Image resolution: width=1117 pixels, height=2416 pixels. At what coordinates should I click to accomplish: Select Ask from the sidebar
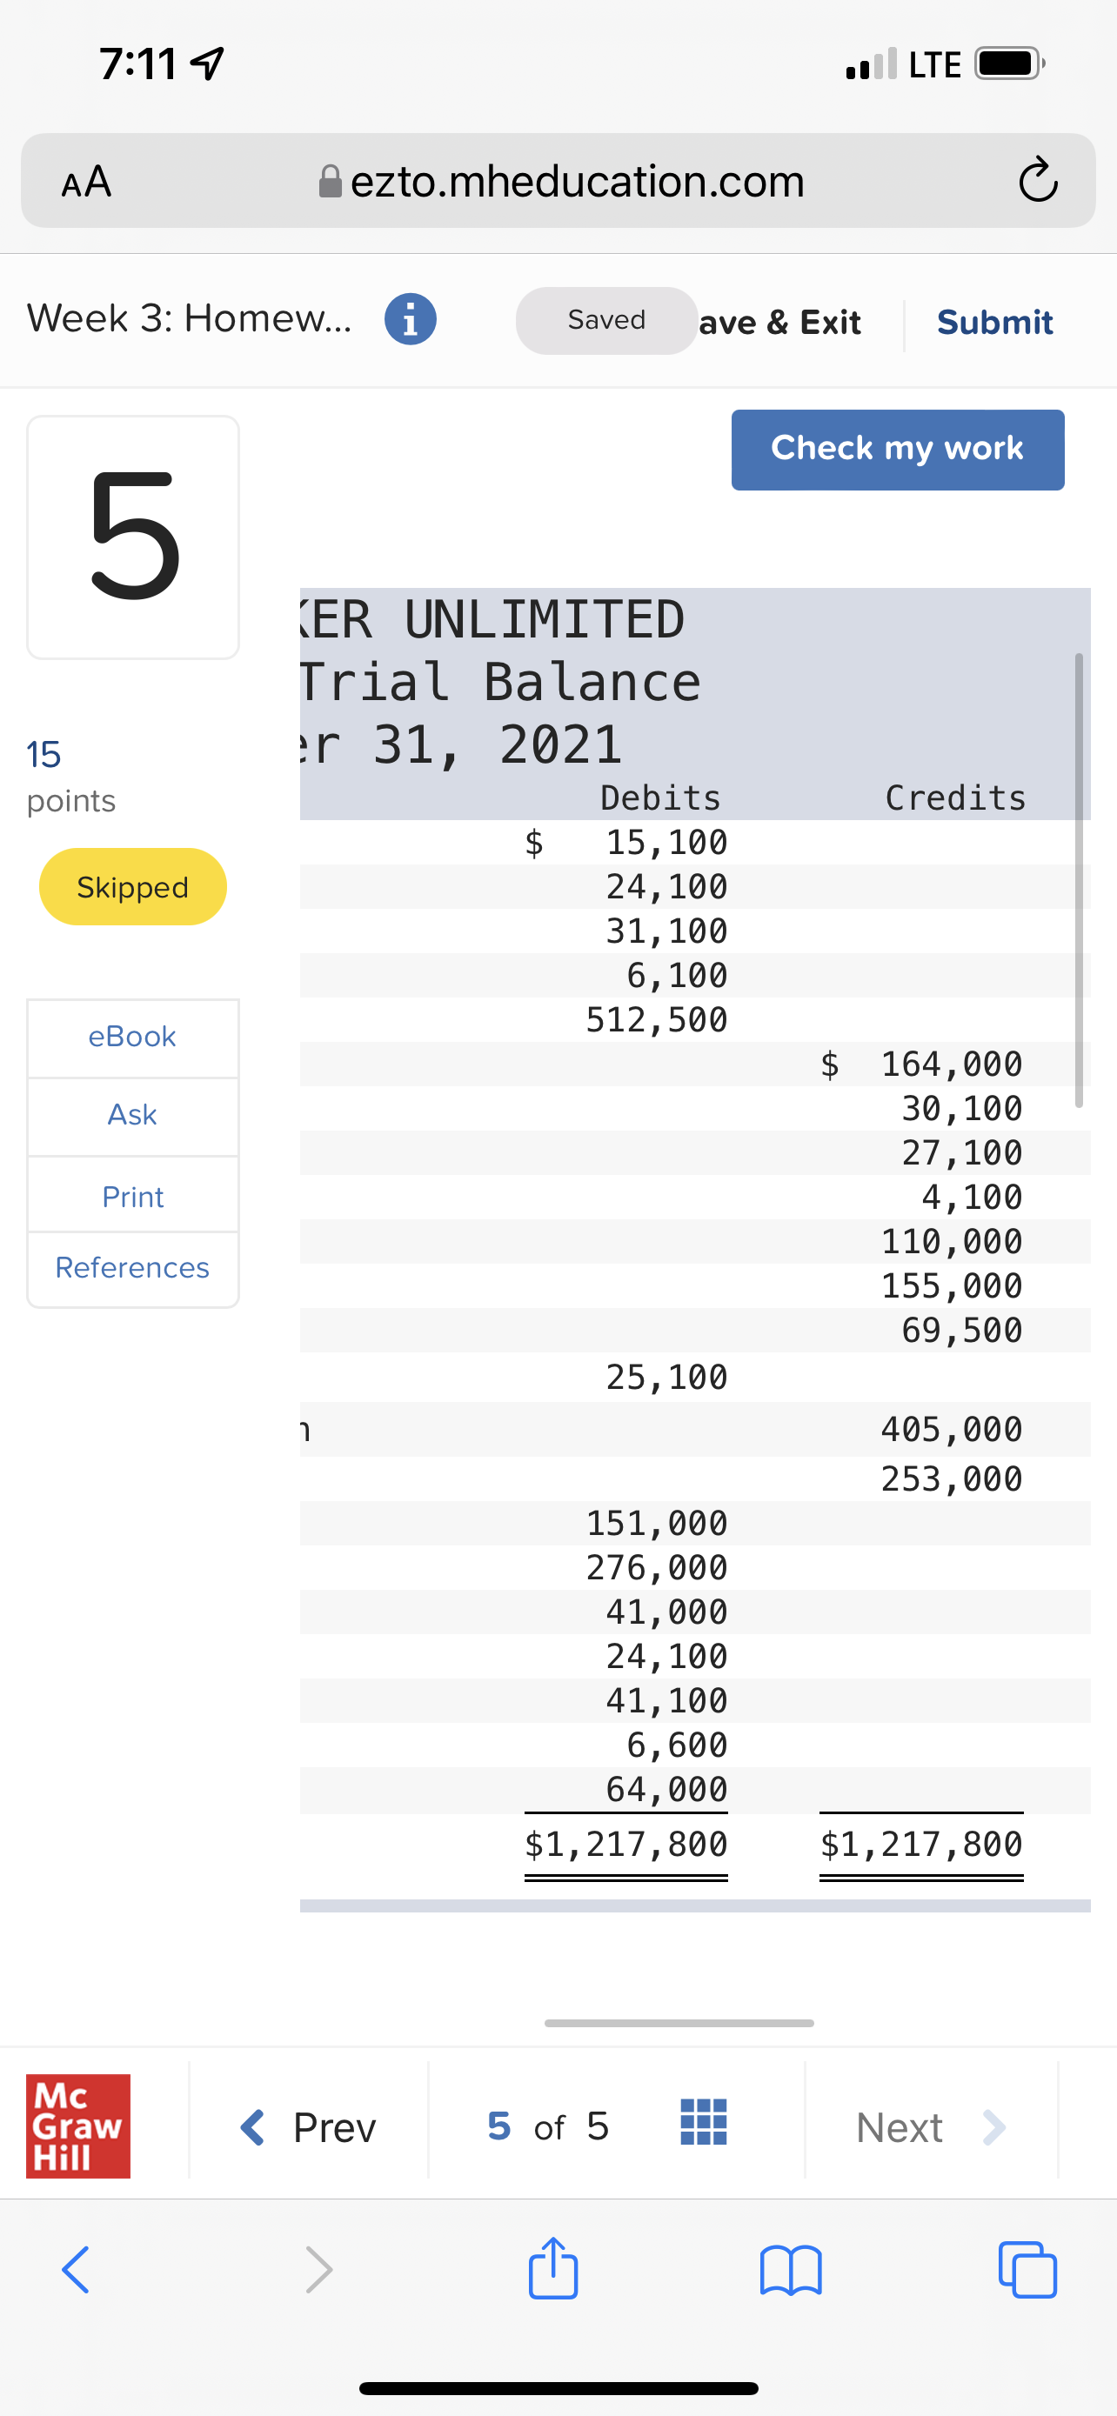point(132,1114)
